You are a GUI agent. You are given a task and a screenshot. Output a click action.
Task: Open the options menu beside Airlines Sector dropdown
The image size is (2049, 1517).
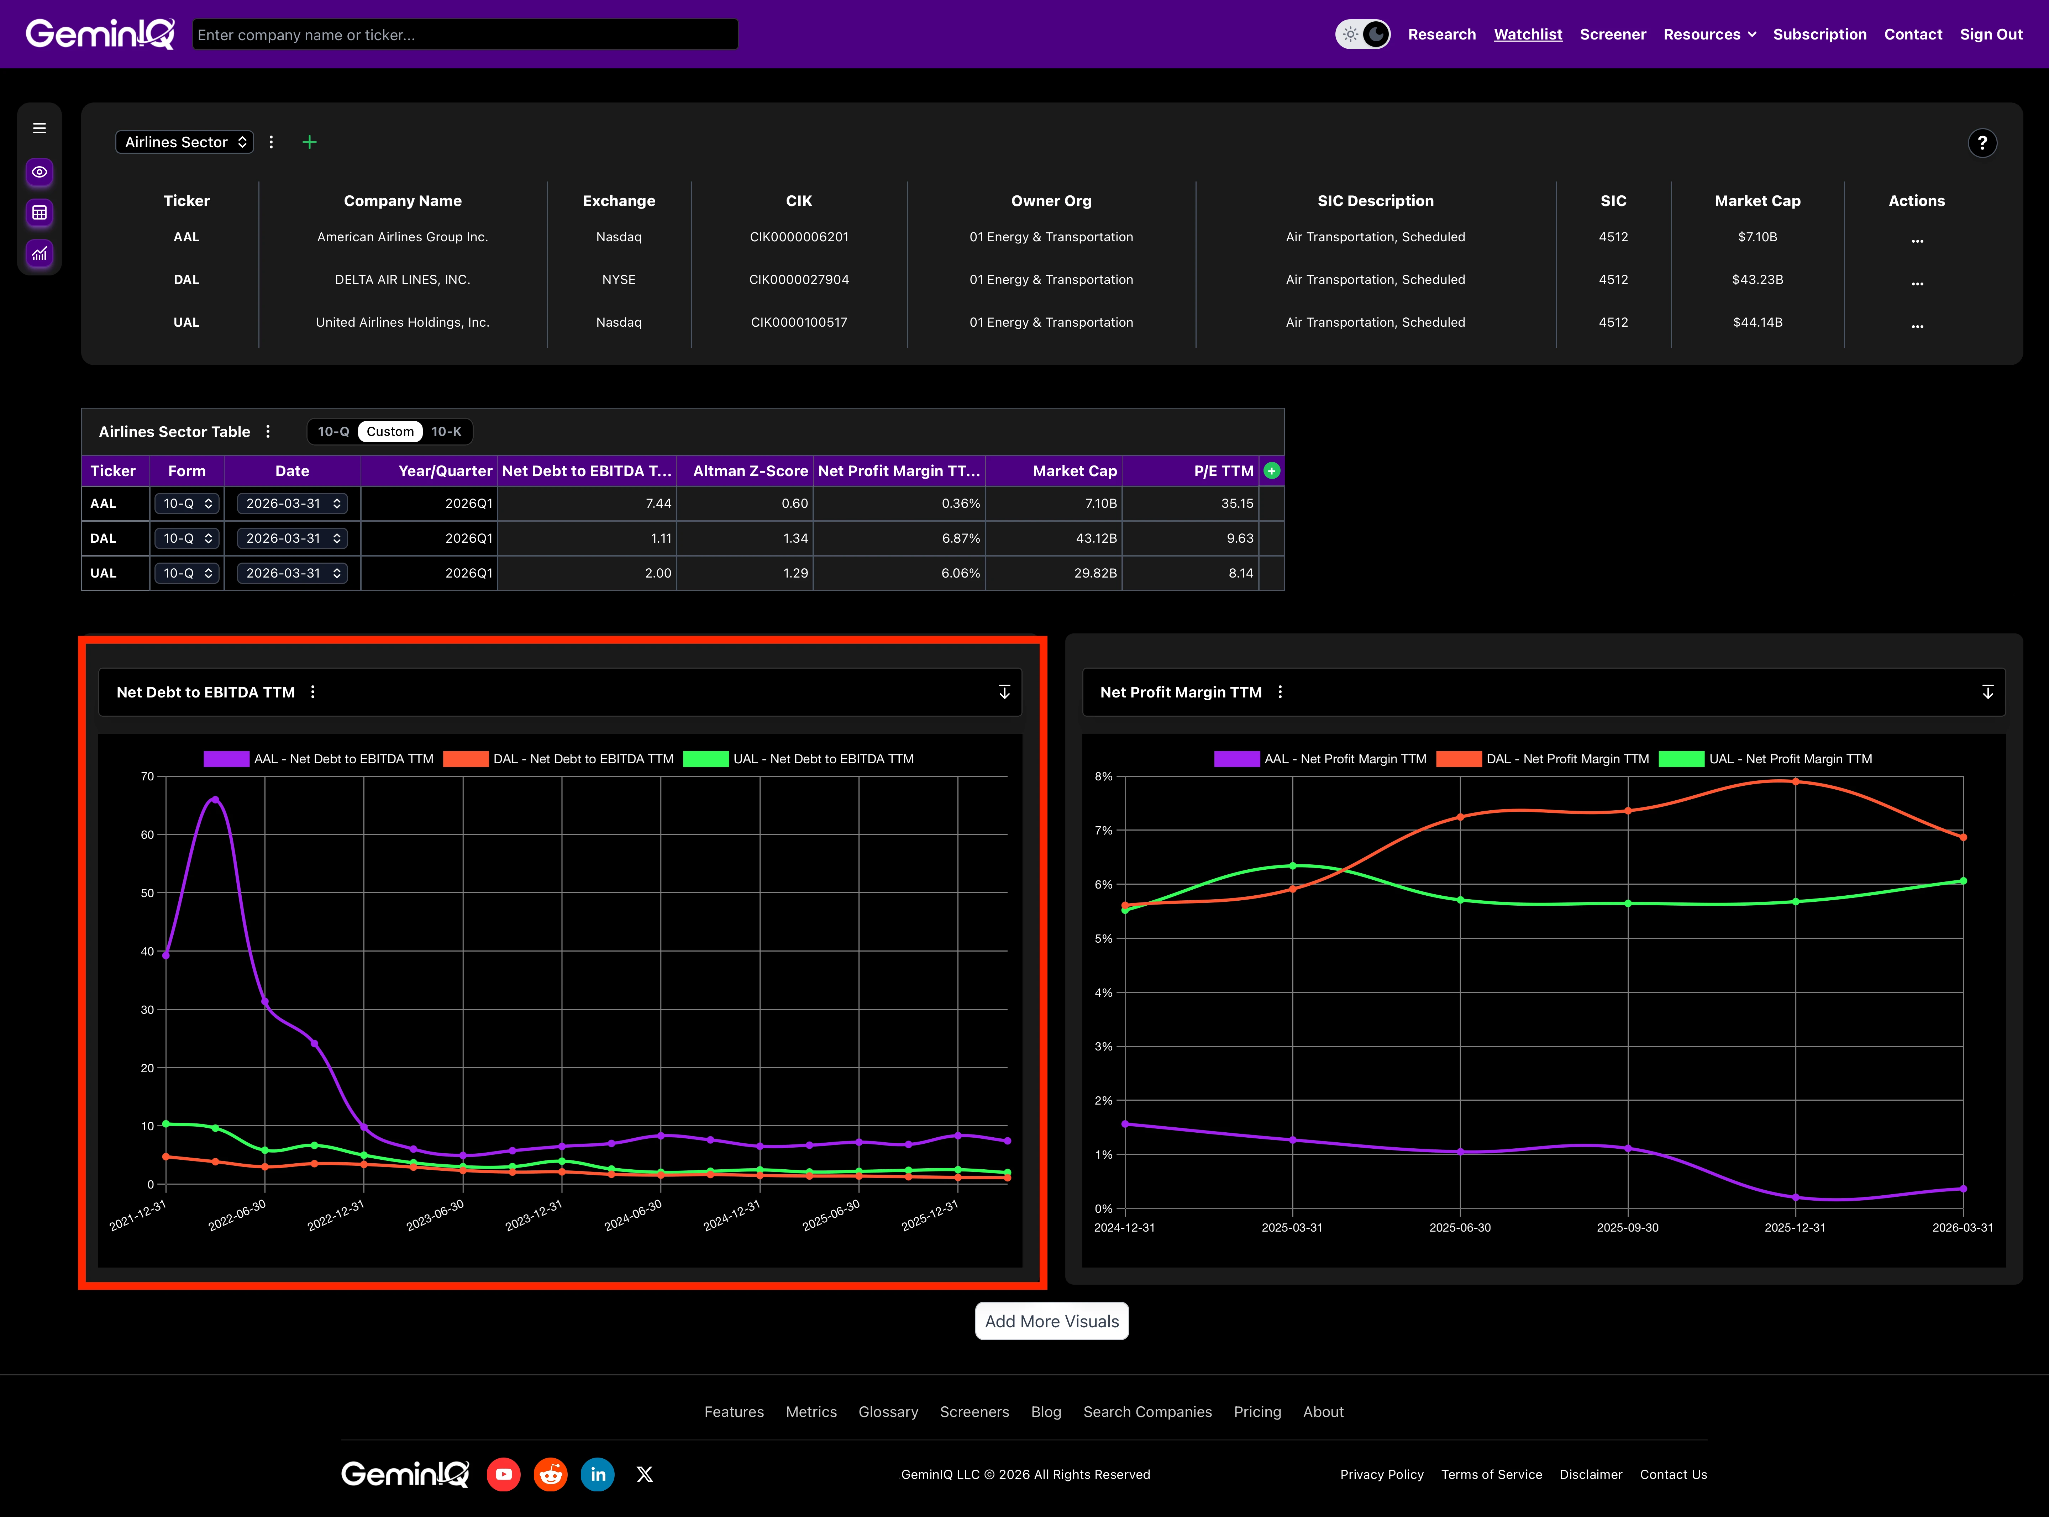[271, 142]
